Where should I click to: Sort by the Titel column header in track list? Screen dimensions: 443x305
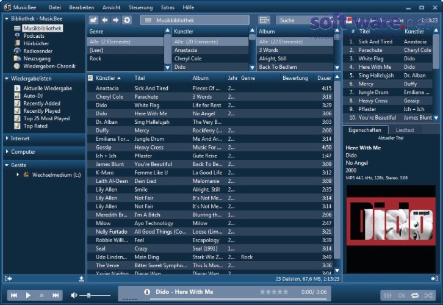(140, 78)
